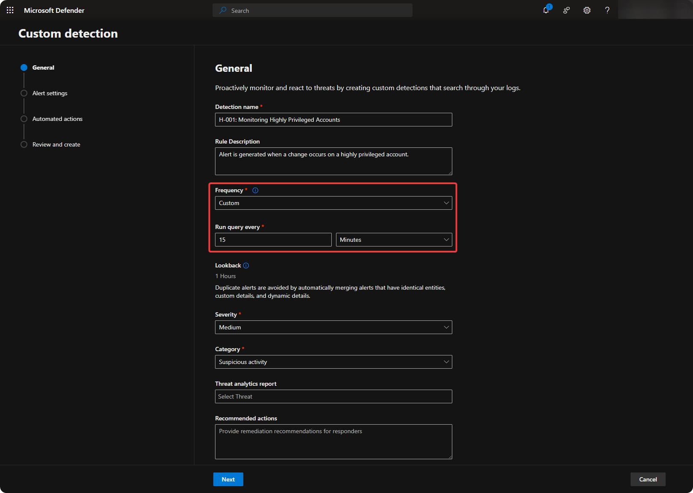Viewport: 693px width, 493px height.
Task: Go to the Review and create step
Action: click(x=56, y=144)
